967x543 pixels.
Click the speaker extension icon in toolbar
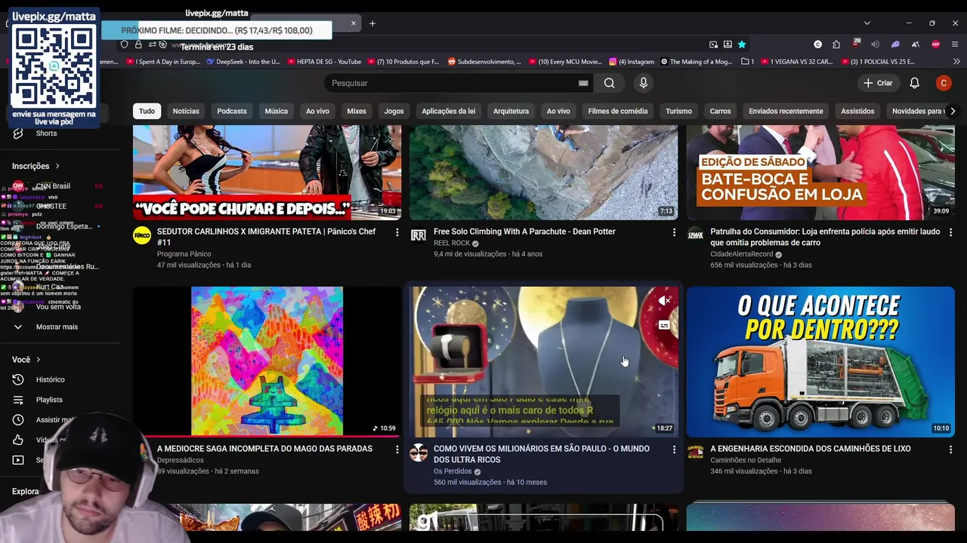click(875, 44)
